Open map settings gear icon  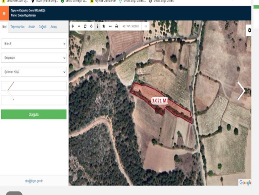coord(249,30)
